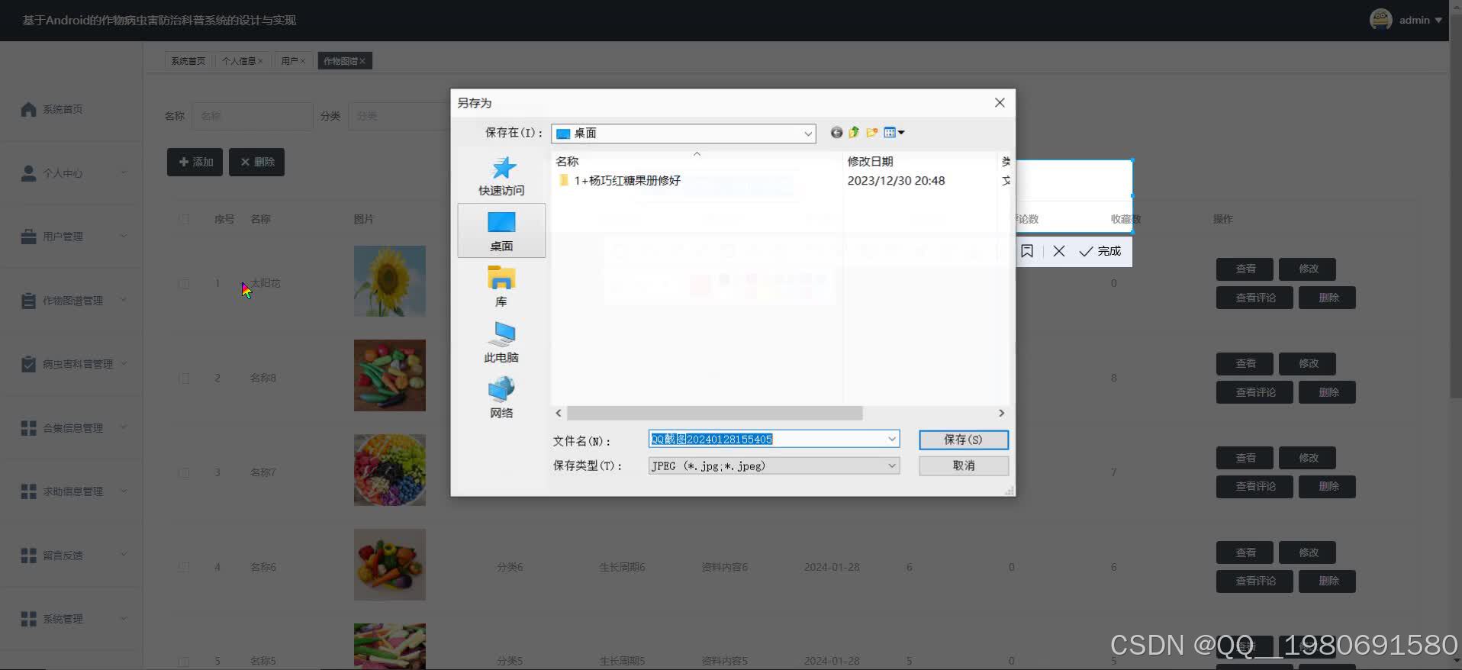Click 删除 for the 名称7 row
The width and height of the screenshot is (1462, 670).
(x=1328, y=486)
